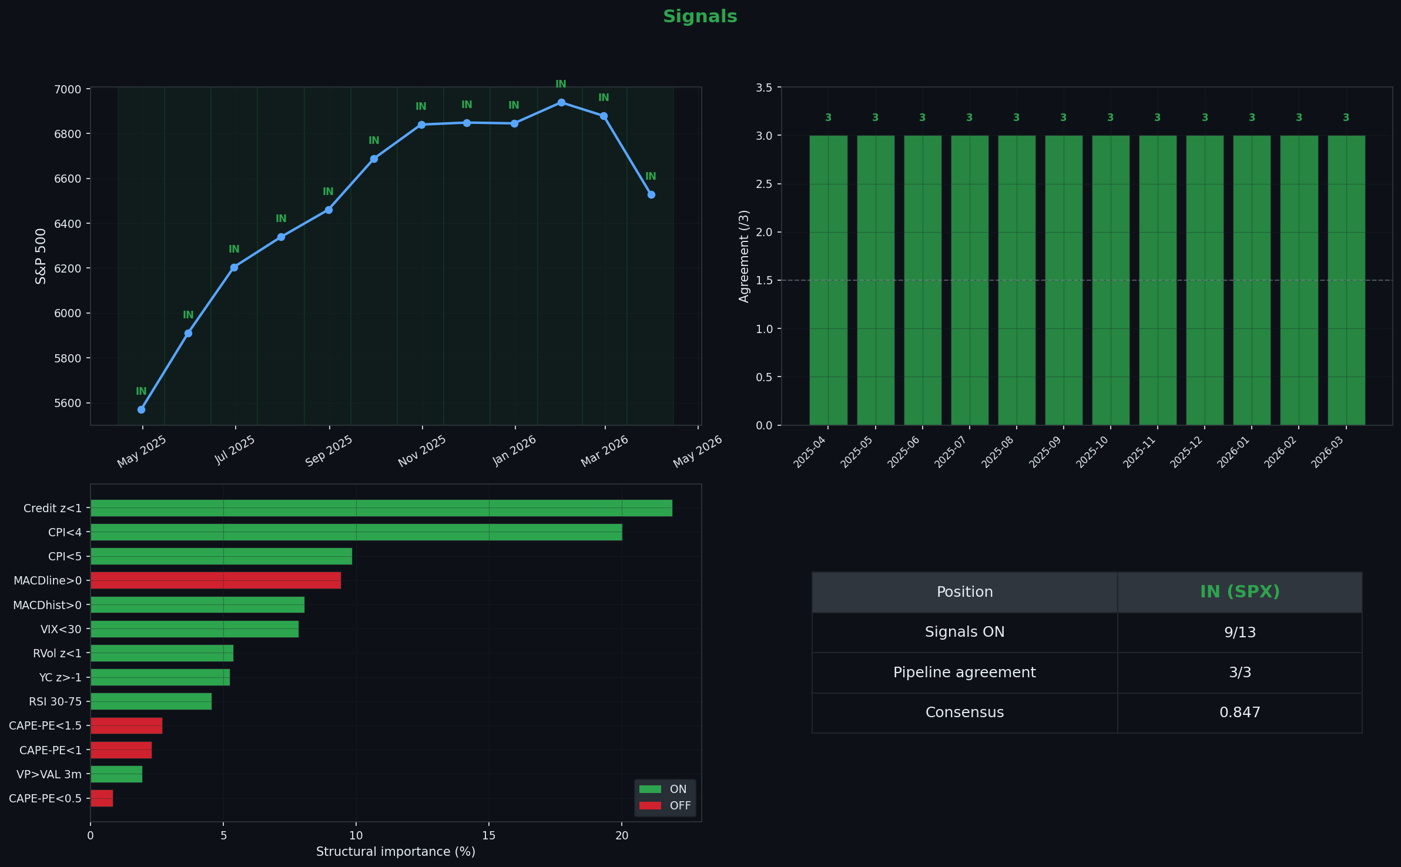Click the CAPE-PE<0.5 red bar
Image resolution: width=1401 pixels, height=867 pixels.
tap(102, 798)
